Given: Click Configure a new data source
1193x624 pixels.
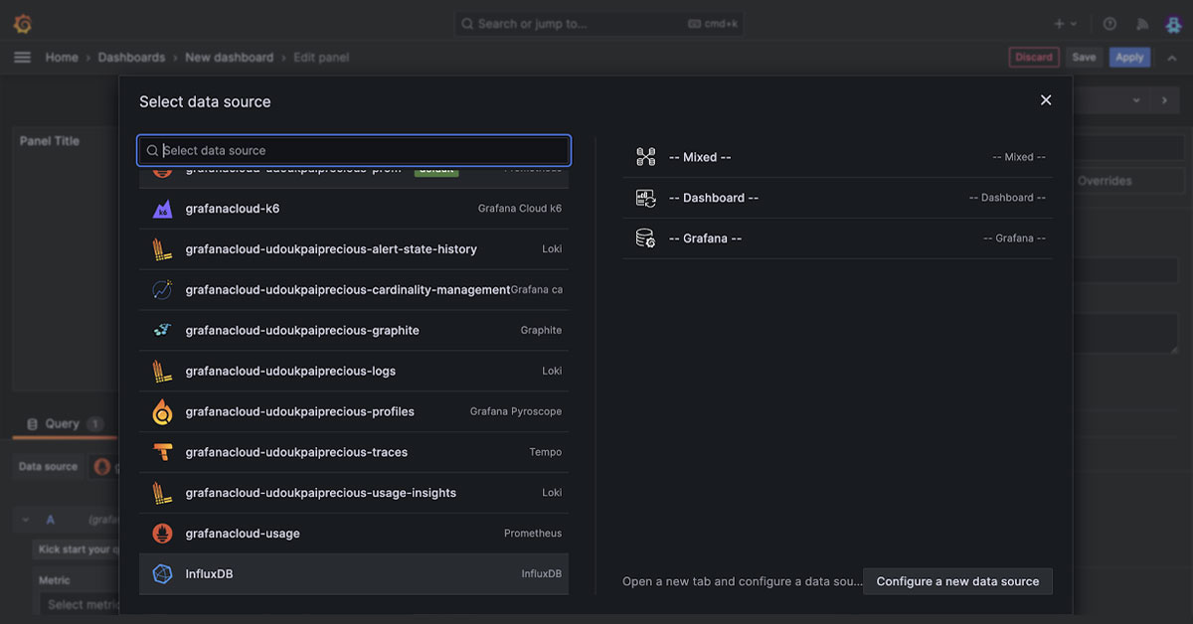Looking at the screenshot, I should pyautogui.click(x=956, y=581).
